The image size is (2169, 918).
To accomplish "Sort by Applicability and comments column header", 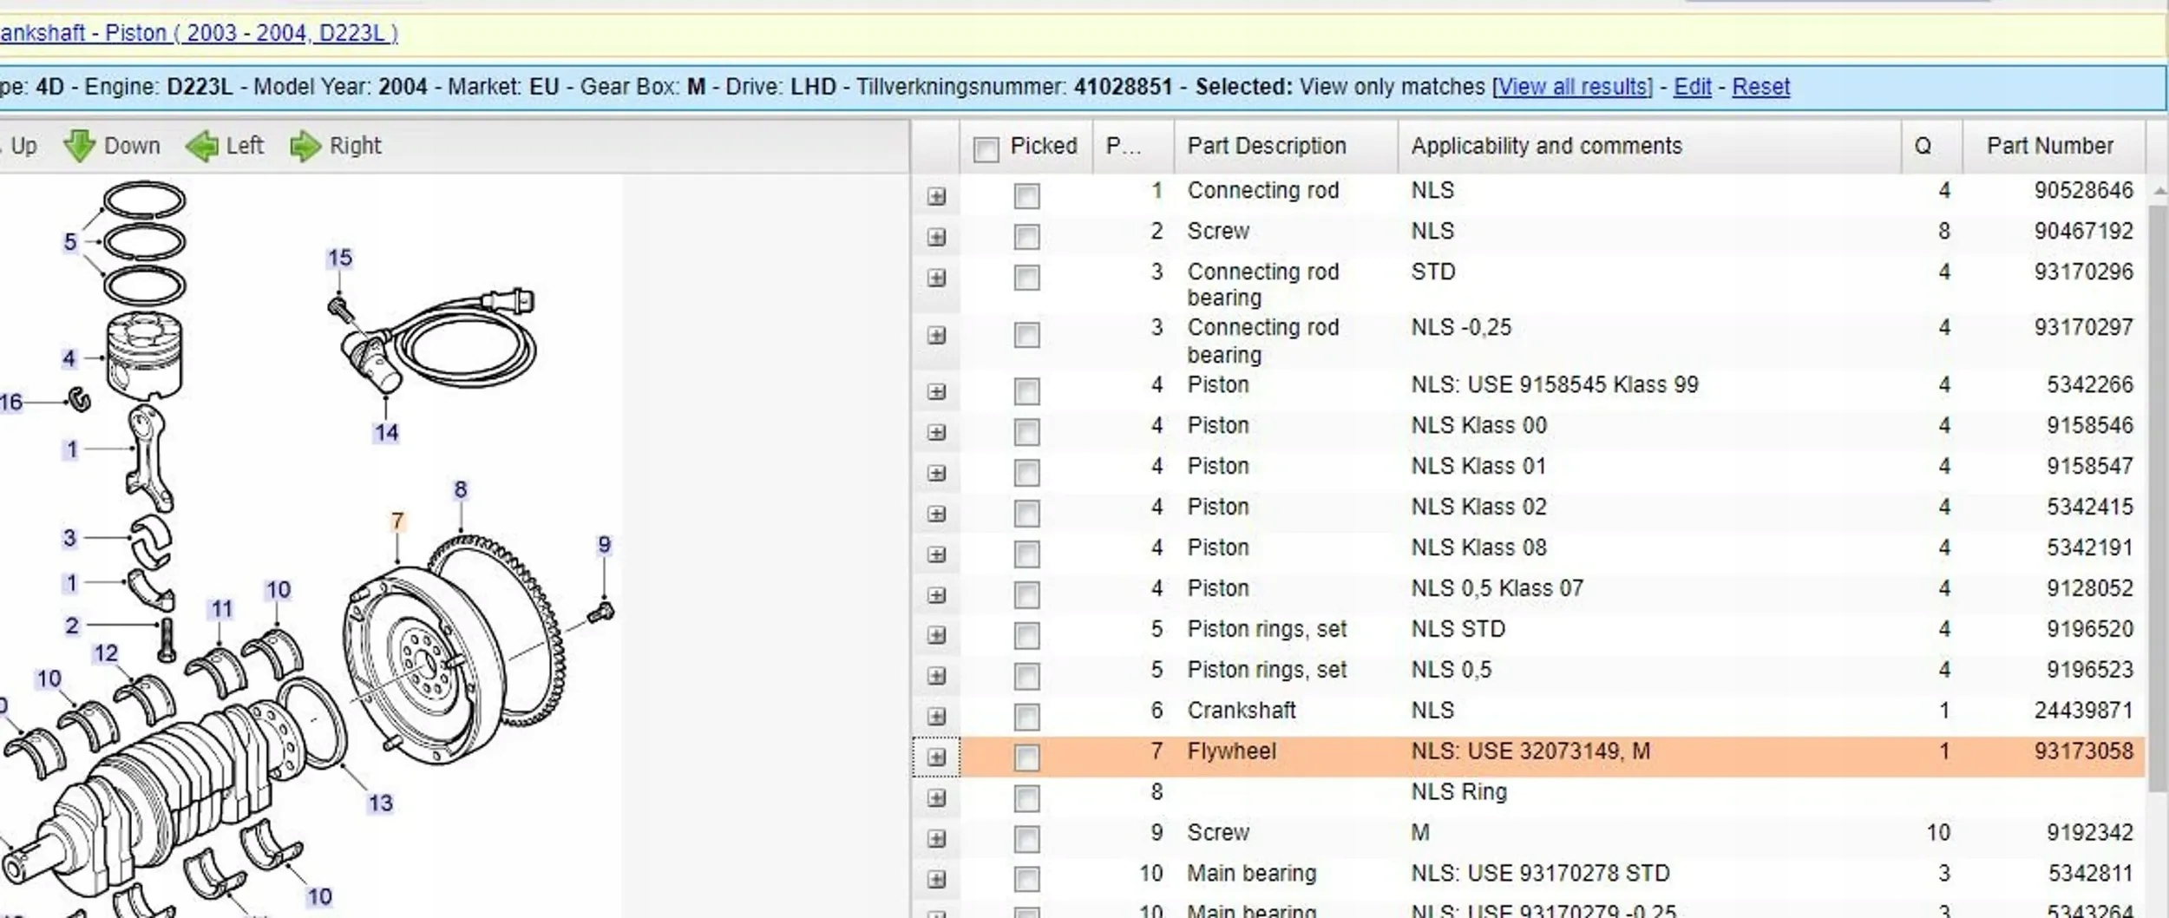I will 1648,146.
